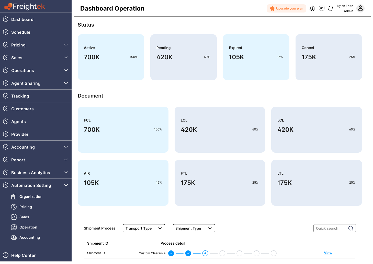The image size is (373, 264).
Task: Open the Transport Type dropdown
Action: [144, 228]
